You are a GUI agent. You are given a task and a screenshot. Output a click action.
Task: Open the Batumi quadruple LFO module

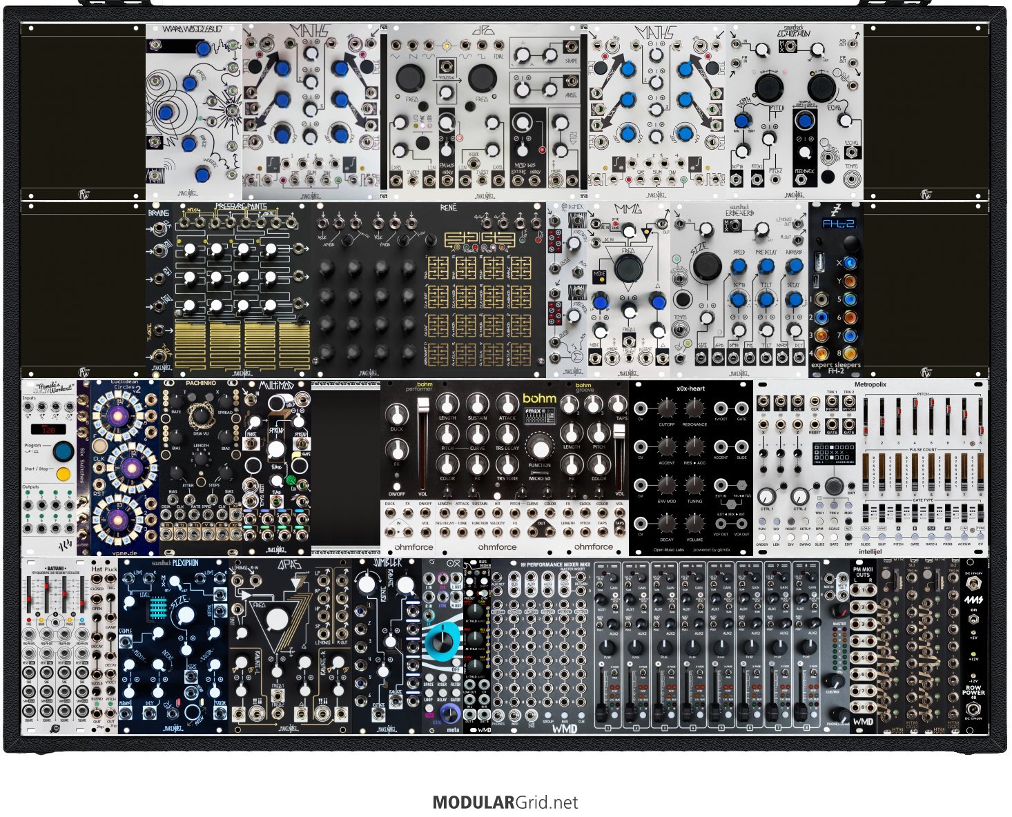tap(55, 646)
